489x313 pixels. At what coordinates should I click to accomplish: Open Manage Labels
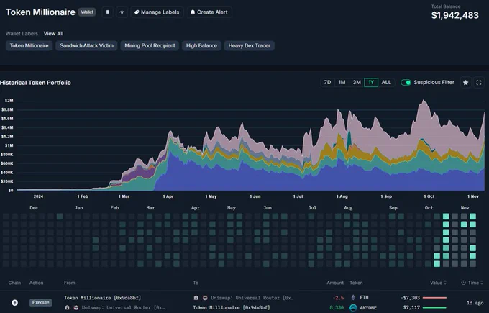click(157, 12)
